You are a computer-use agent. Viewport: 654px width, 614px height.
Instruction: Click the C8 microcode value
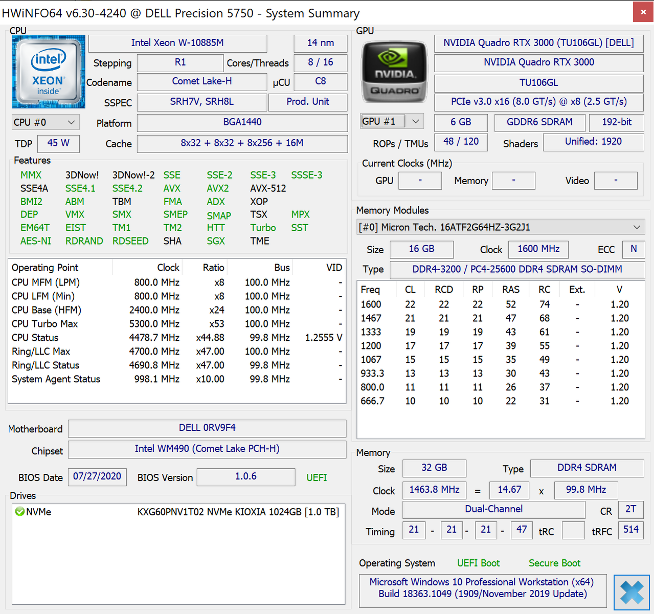(321, 81)
